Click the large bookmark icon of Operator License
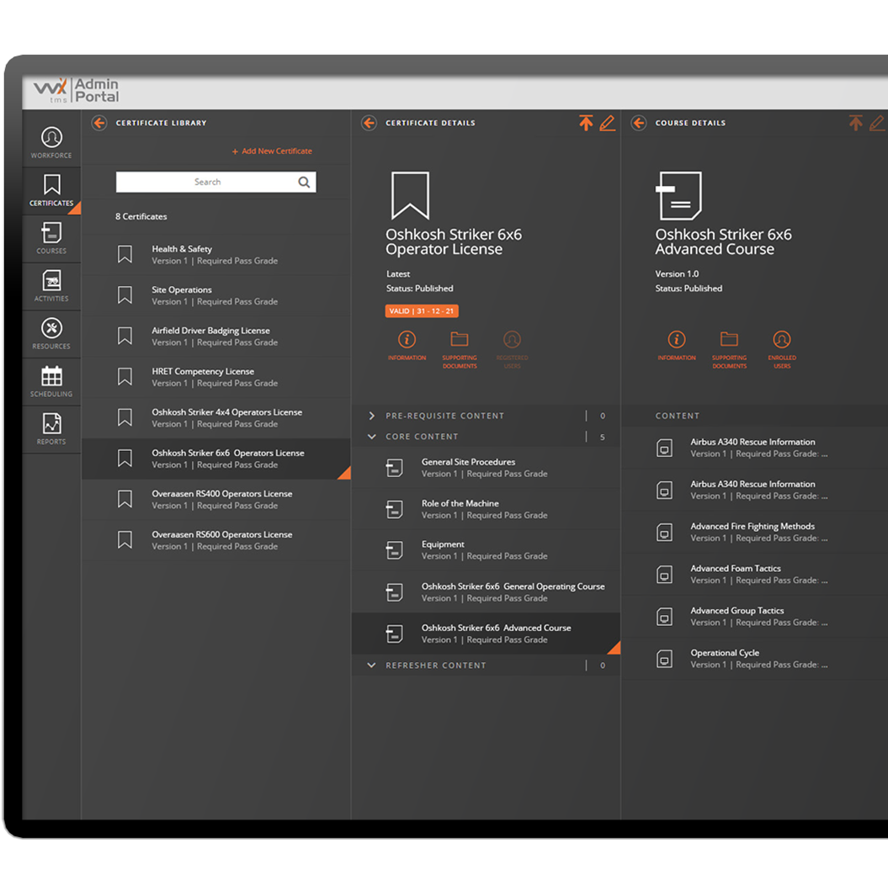Viewport: 888px width, 875px height. click(410, 195)
